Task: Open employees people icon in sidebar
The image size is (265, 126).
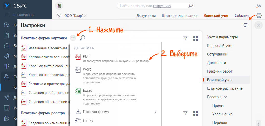Action: coord(7,77)
